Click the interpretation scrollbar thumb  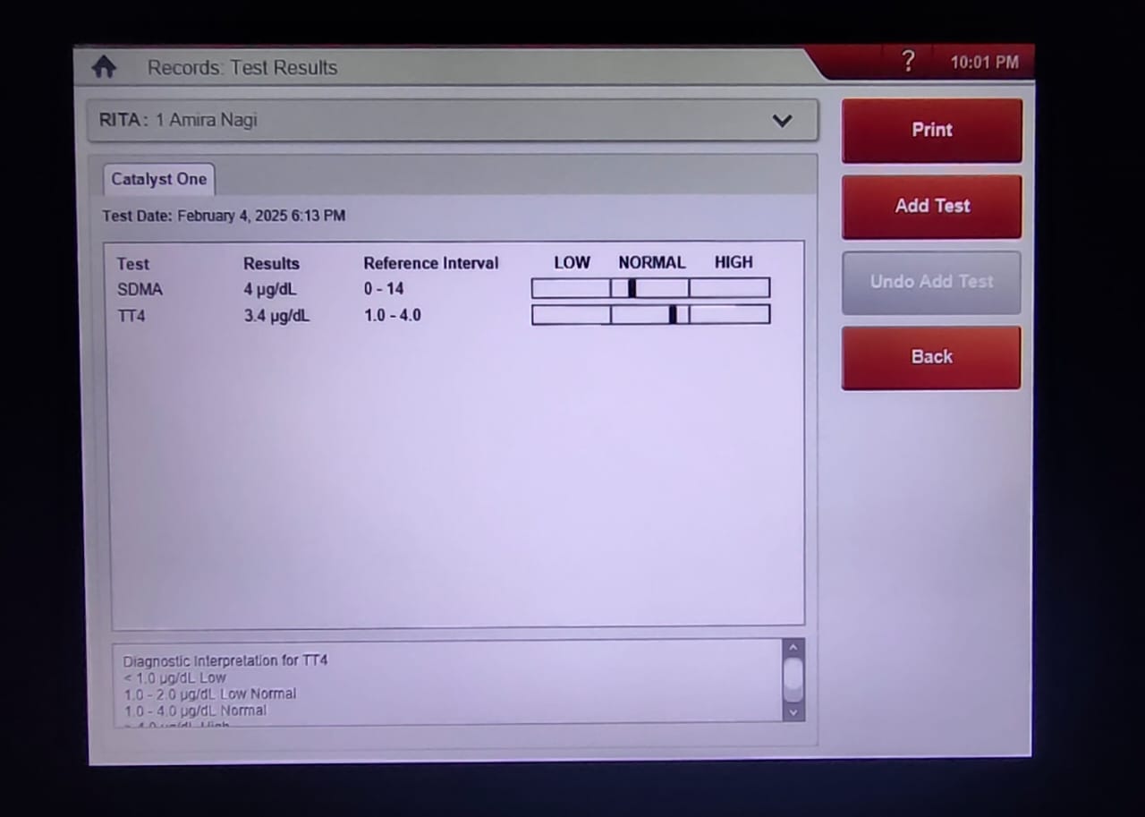793,680
